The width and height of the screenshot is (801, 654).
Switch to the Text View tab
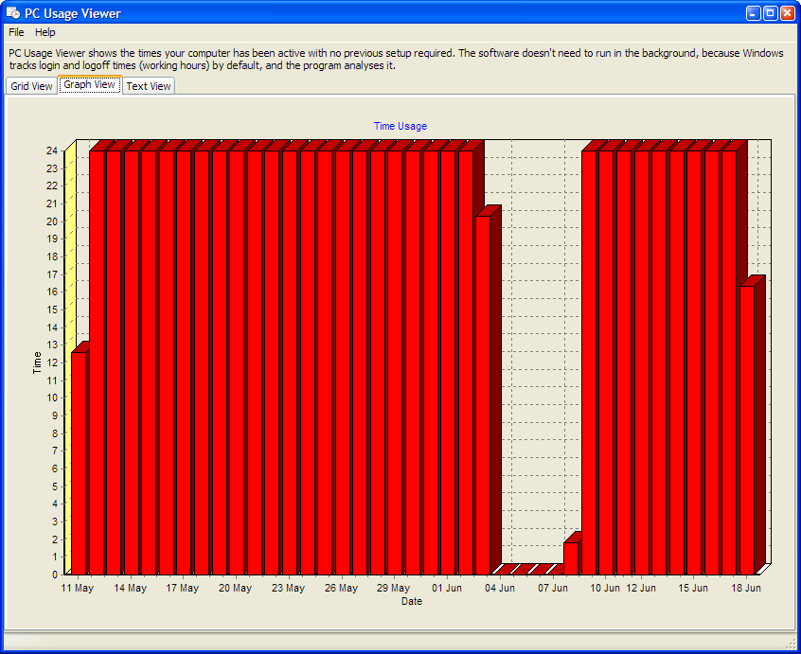click(x=148, y=85)
